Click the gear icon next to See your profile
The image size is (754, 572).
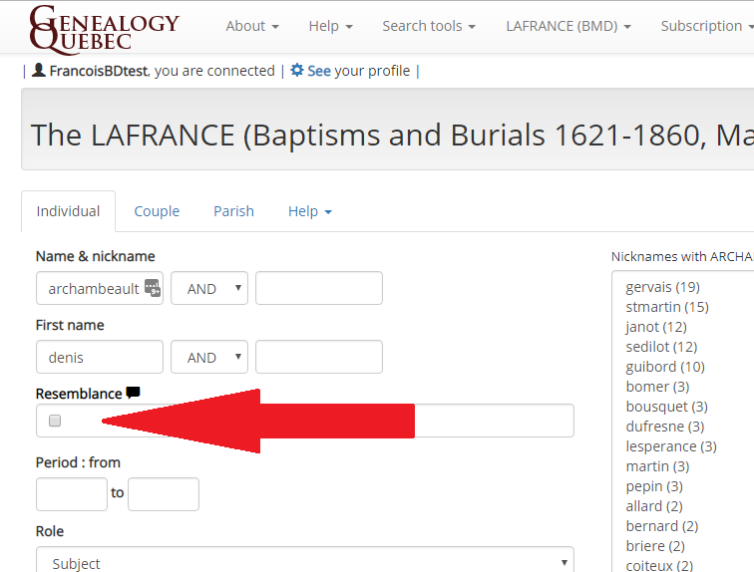297,70
